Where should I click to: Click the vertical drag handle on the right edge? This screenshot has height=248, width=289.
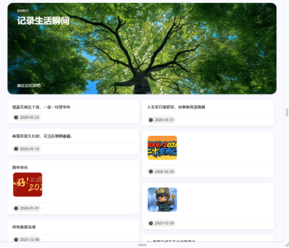[x=287, y=112]
